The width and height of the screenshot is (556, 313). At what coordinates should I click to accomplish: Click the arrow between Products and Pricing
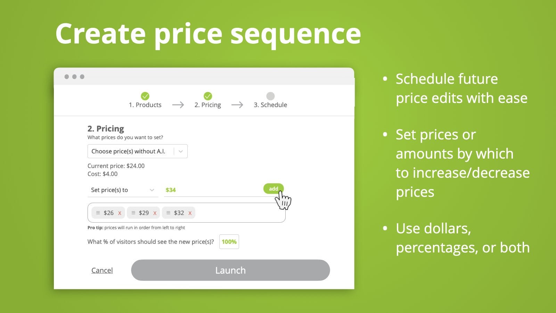[178, 105]
